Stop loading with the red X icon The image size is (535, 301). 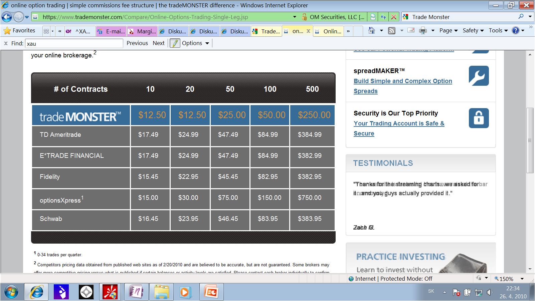pos(394,17)
